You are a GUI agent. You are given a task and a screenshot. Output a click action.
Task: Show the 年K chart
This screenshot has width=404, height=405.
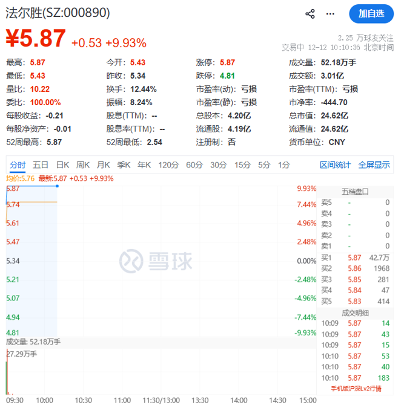144,165
